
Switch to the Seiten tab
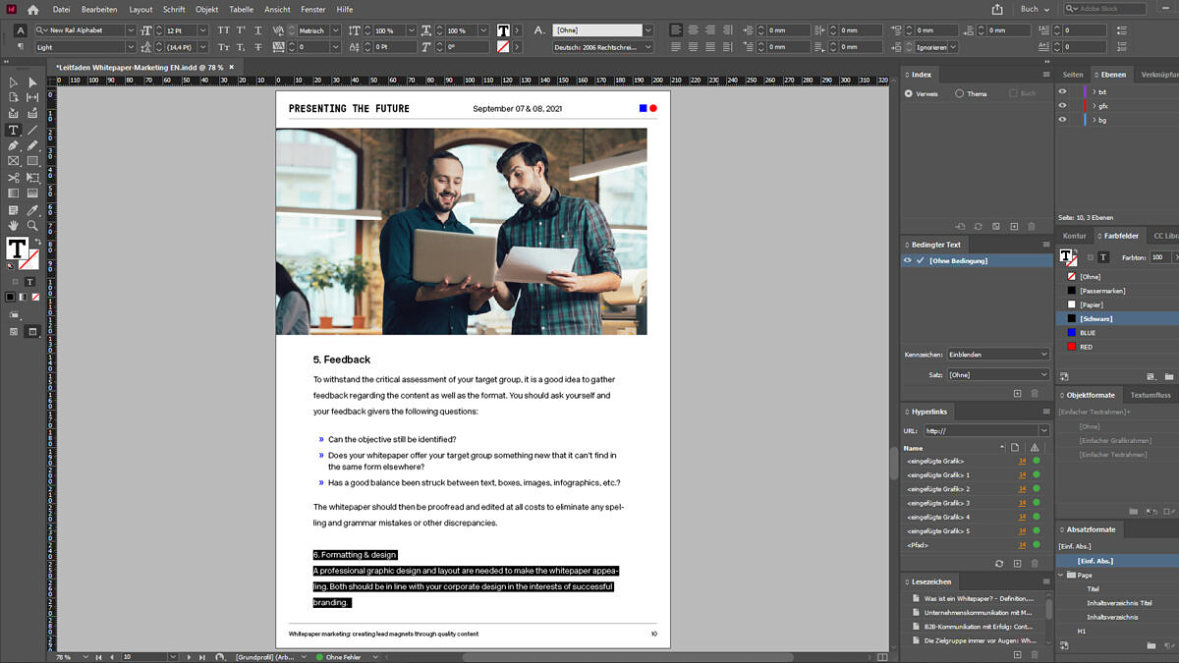click(1073, 74)
